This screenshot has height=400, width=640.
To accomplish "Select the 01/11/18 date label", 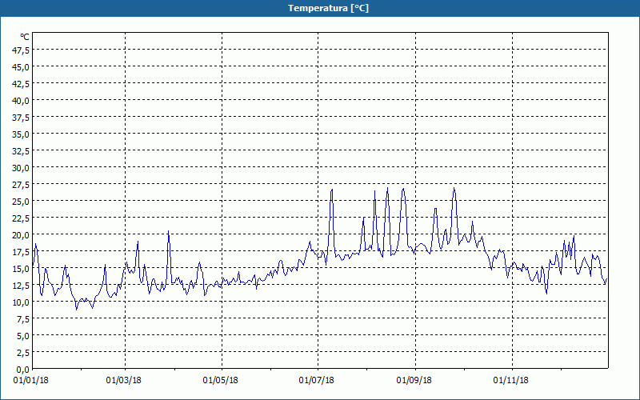I will [x=511, y=381].
